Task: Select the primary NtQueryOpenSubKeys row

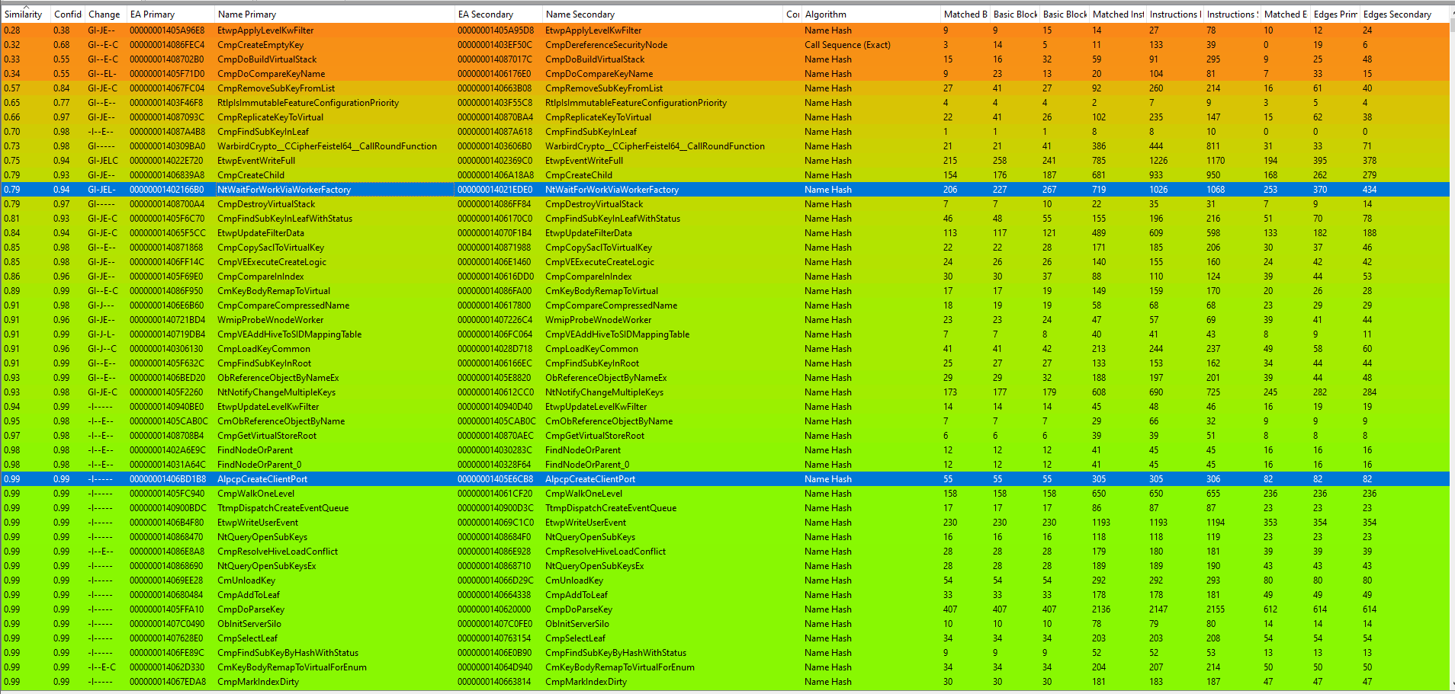Action: [262, 537]
